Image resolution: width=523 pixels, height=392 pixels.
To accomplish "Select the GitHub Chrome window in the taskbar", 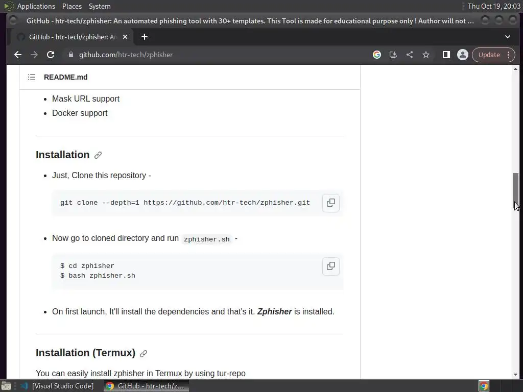I will tap(146, 386).
